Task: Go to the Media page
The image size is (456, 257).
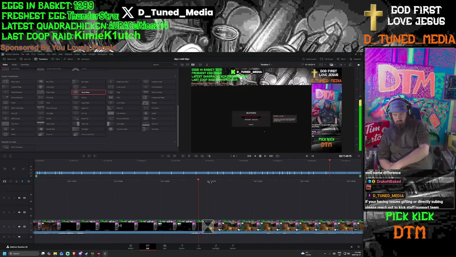Action: pos(131,247)
